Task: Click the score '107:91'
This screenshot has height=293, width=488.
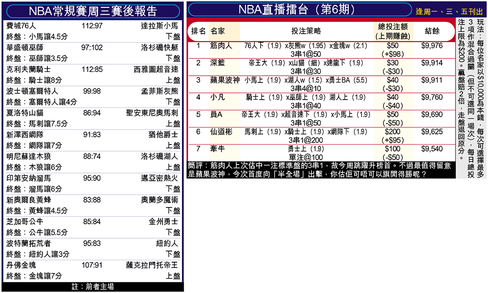Action: [92, 266]
